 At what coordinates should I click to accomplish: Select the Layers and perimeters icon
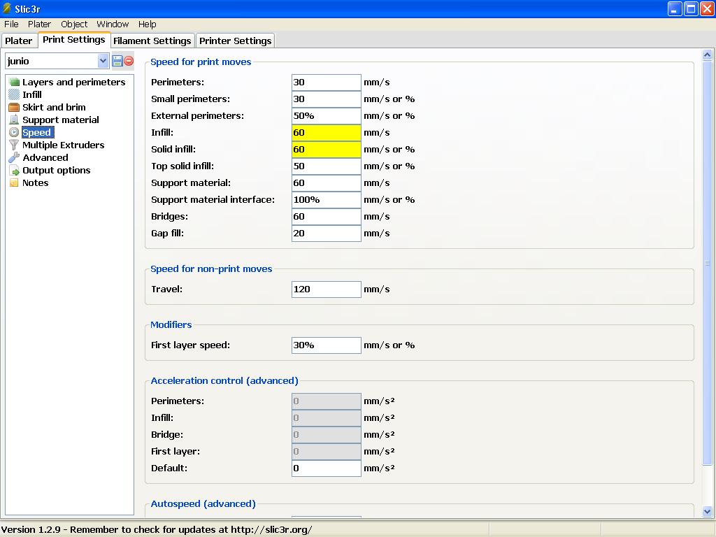14,83
